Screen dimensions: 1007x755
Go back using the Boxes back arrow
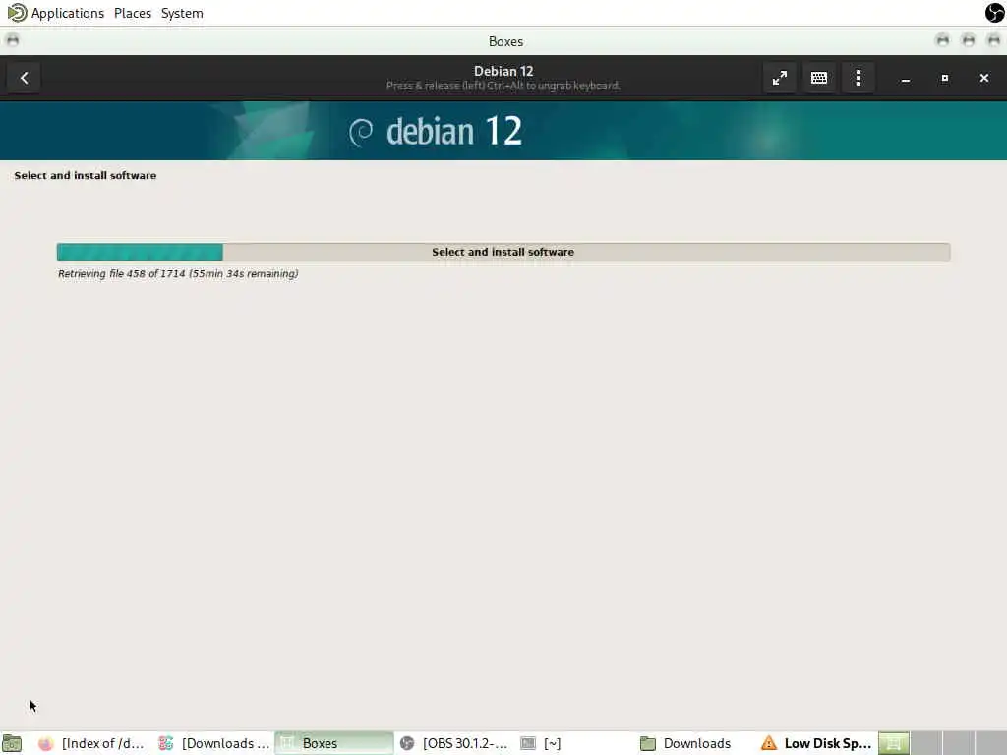pos(24,78)
